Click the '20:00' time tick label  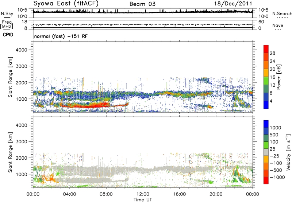click(x=216, y=194)
